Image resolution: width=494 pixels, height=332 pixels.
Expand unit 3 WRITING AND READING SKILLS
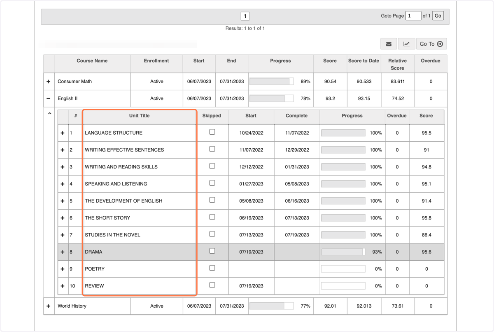[63, 167]
